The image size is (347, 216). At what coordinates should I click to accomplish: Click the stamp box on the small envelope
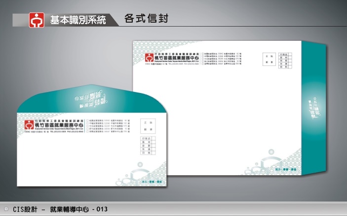[x=147, y=125]
